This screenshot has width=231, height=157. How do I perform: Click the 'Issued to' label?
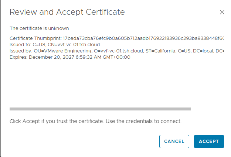click(x=20, y=44)
